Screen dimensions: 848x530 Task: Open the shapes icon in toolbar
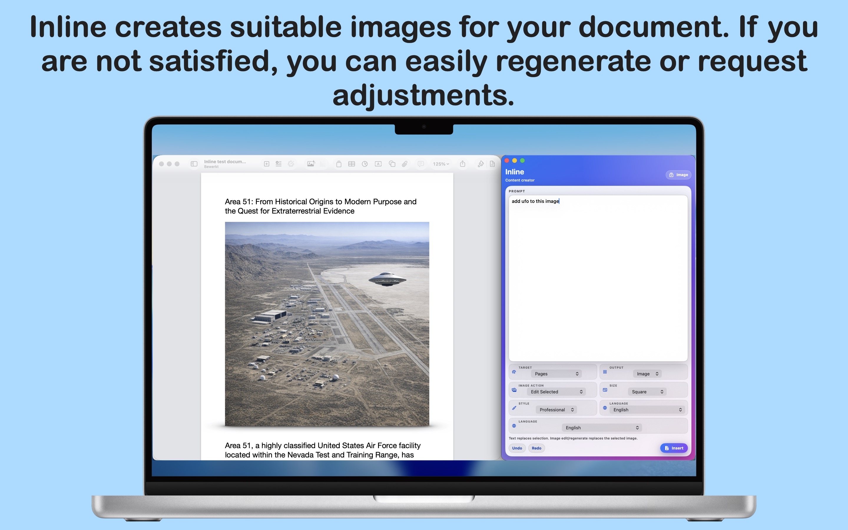point(392,164)
